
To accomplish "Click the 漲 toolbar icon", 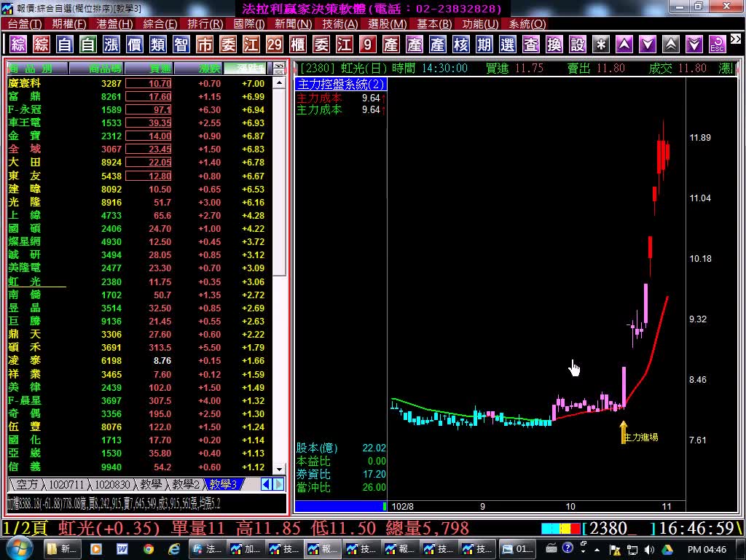I will (111, 44).
